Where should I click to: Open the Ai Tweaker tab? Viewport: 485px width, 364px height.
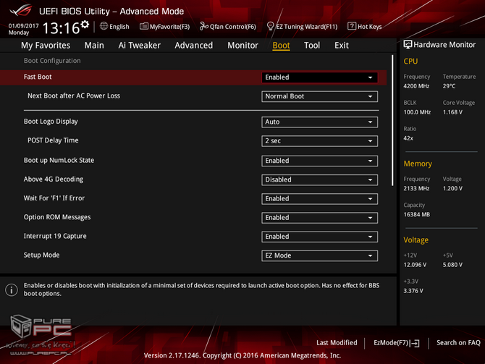click(x=139, y=46)
